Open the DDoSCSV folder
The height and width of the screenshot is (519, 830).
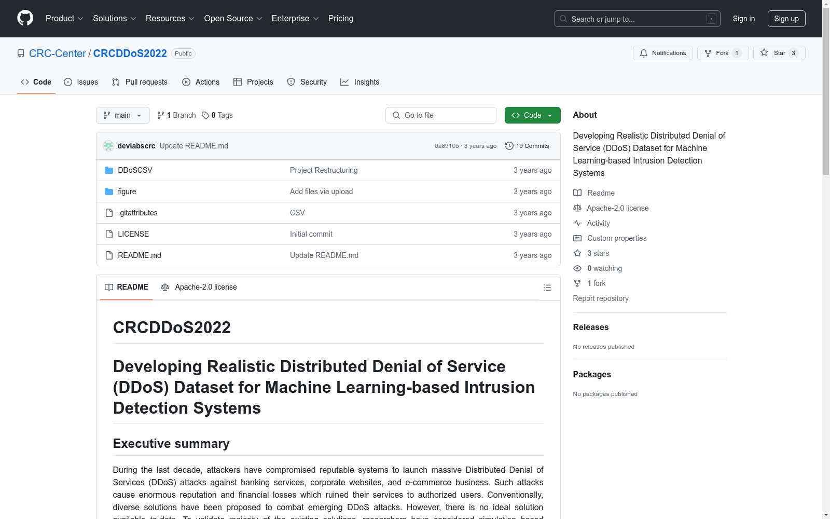135,170
